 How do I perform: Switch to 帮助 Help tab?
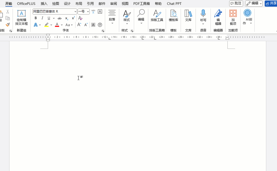pyautogui.click(x=158, y=4)
